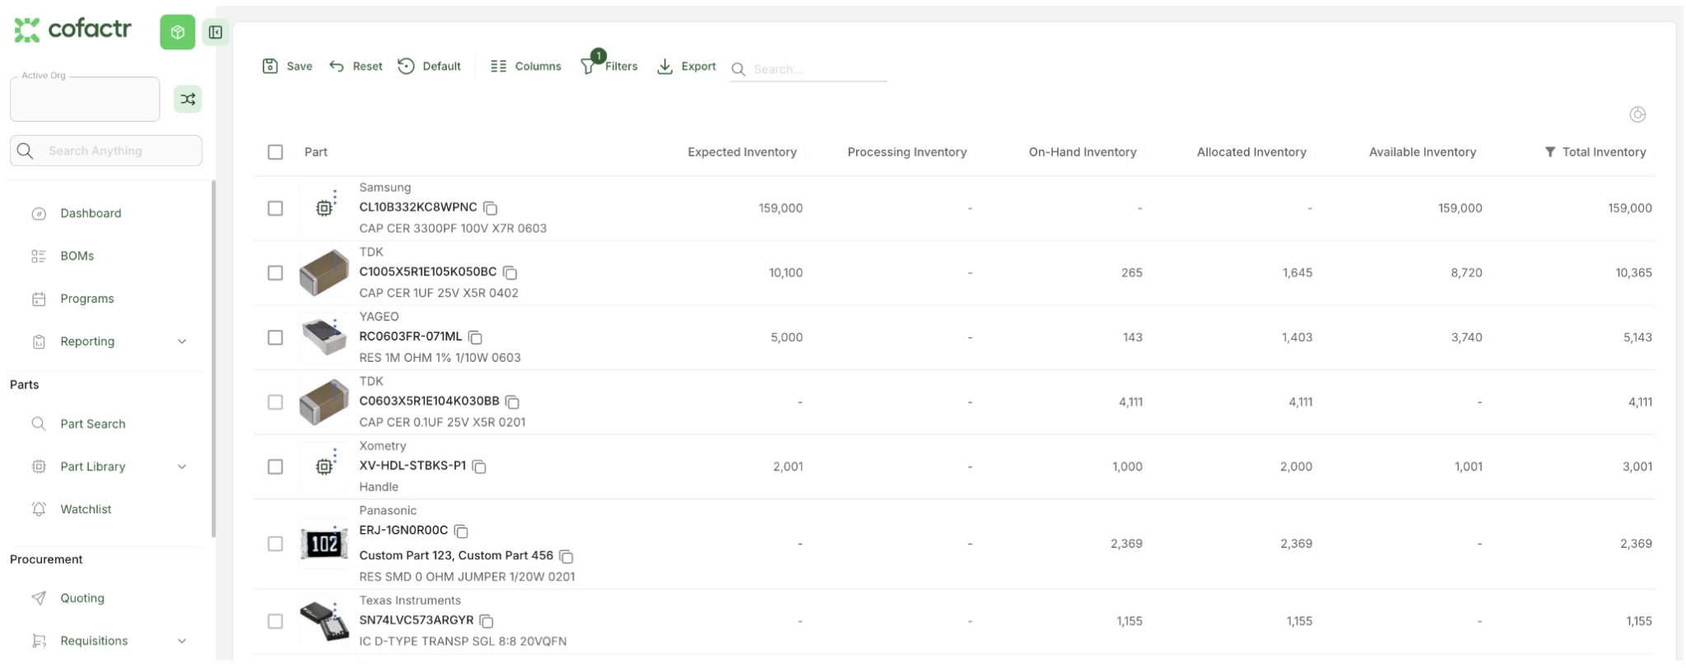The height and width of the screenshot is (668, 1686).
Task: Check the YAGEO RC0603FR-071ML row
Action: pyautogui.click(x=276, y=337)
